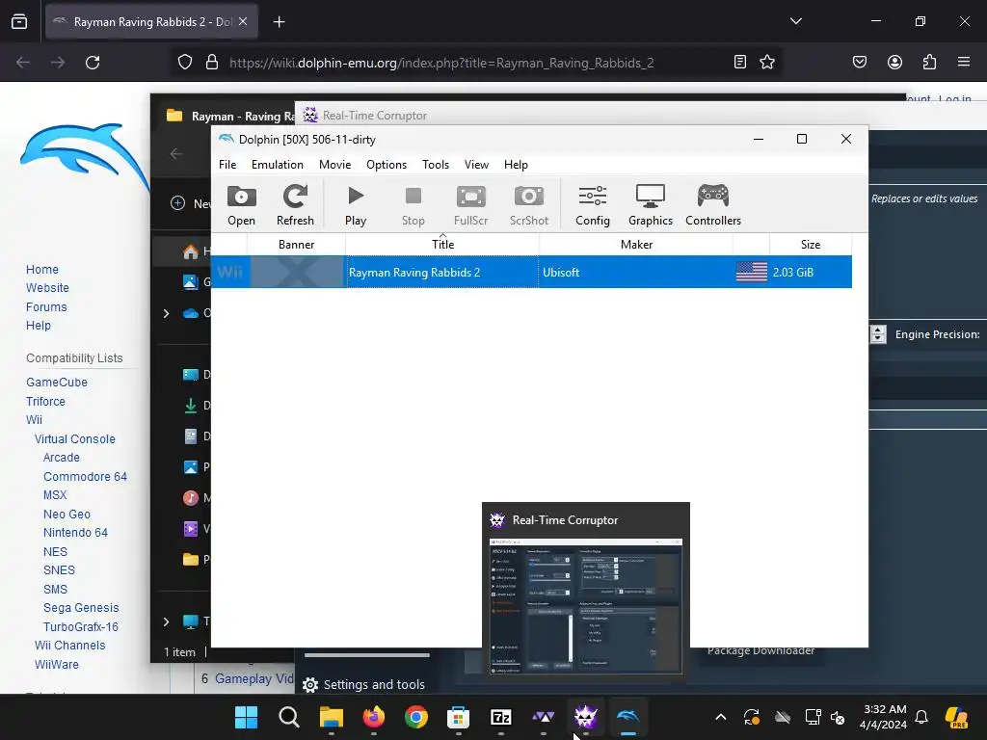
Task: Start emulation with the Play button
Action: point(356,205)
